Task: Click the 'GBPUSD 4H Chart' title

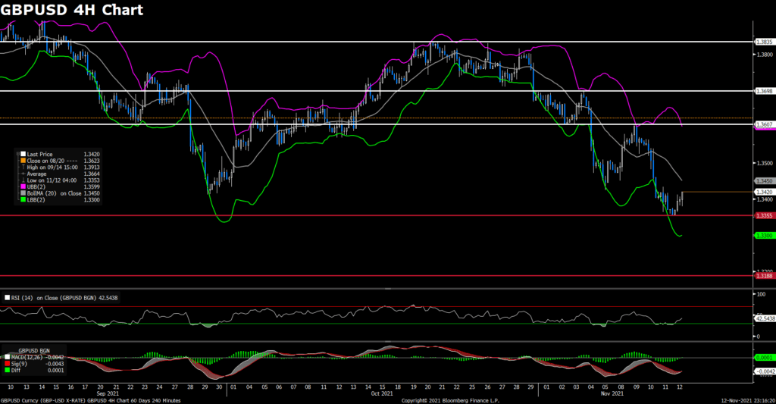Action: (72, 10)
